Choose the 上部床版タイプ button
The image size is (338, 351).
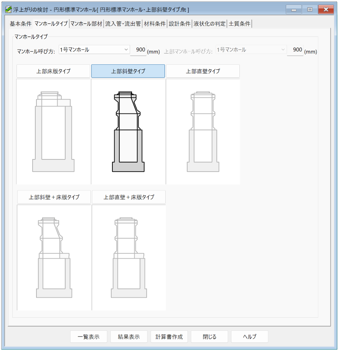point(53,71)
